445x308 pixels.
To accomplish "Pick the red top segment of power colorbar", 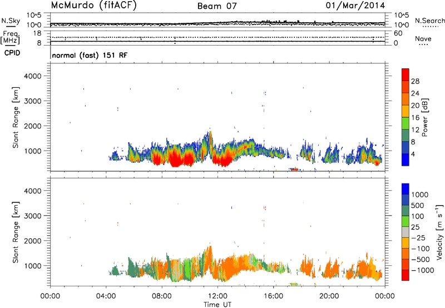I will click(406, 75).
